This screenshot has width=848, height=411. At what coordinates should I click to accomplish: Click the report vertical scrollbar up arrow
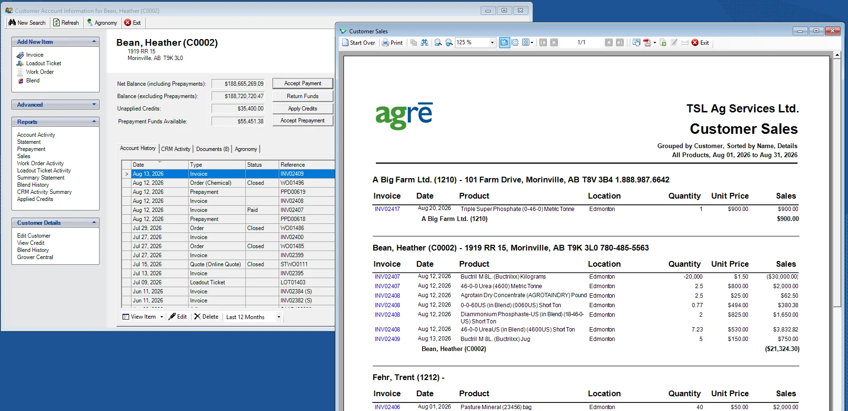point(837,56)
